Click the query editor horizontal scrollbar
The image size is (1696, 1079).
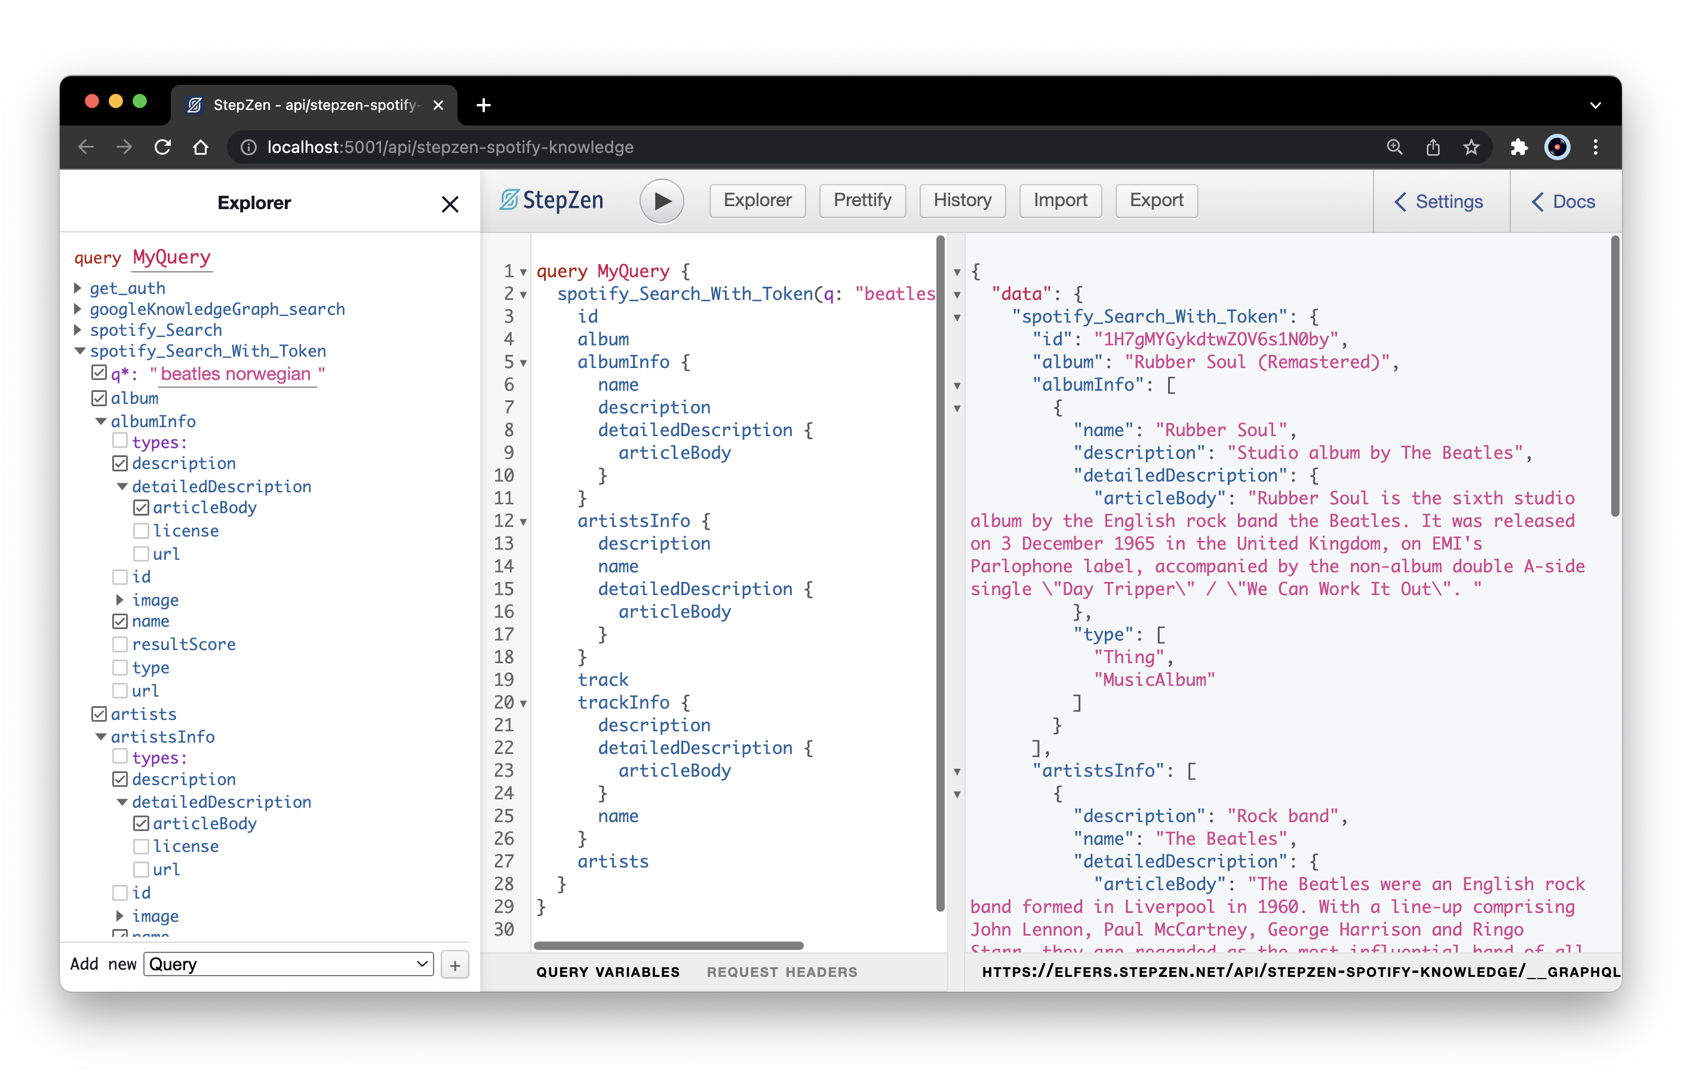668,946
